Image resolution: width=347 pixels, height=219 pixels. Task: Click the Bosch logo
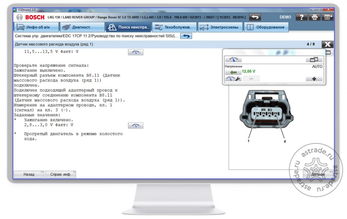click(31, 17)
